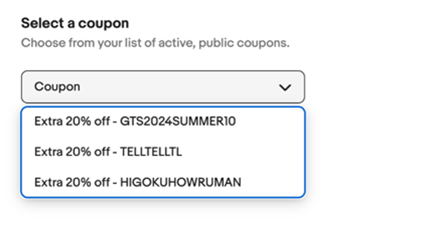Click the gray Coupon select box
The image size is (432, 234).
tap(163, 87)
